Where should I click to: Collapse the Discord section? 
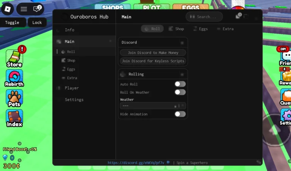coord(182,43)
